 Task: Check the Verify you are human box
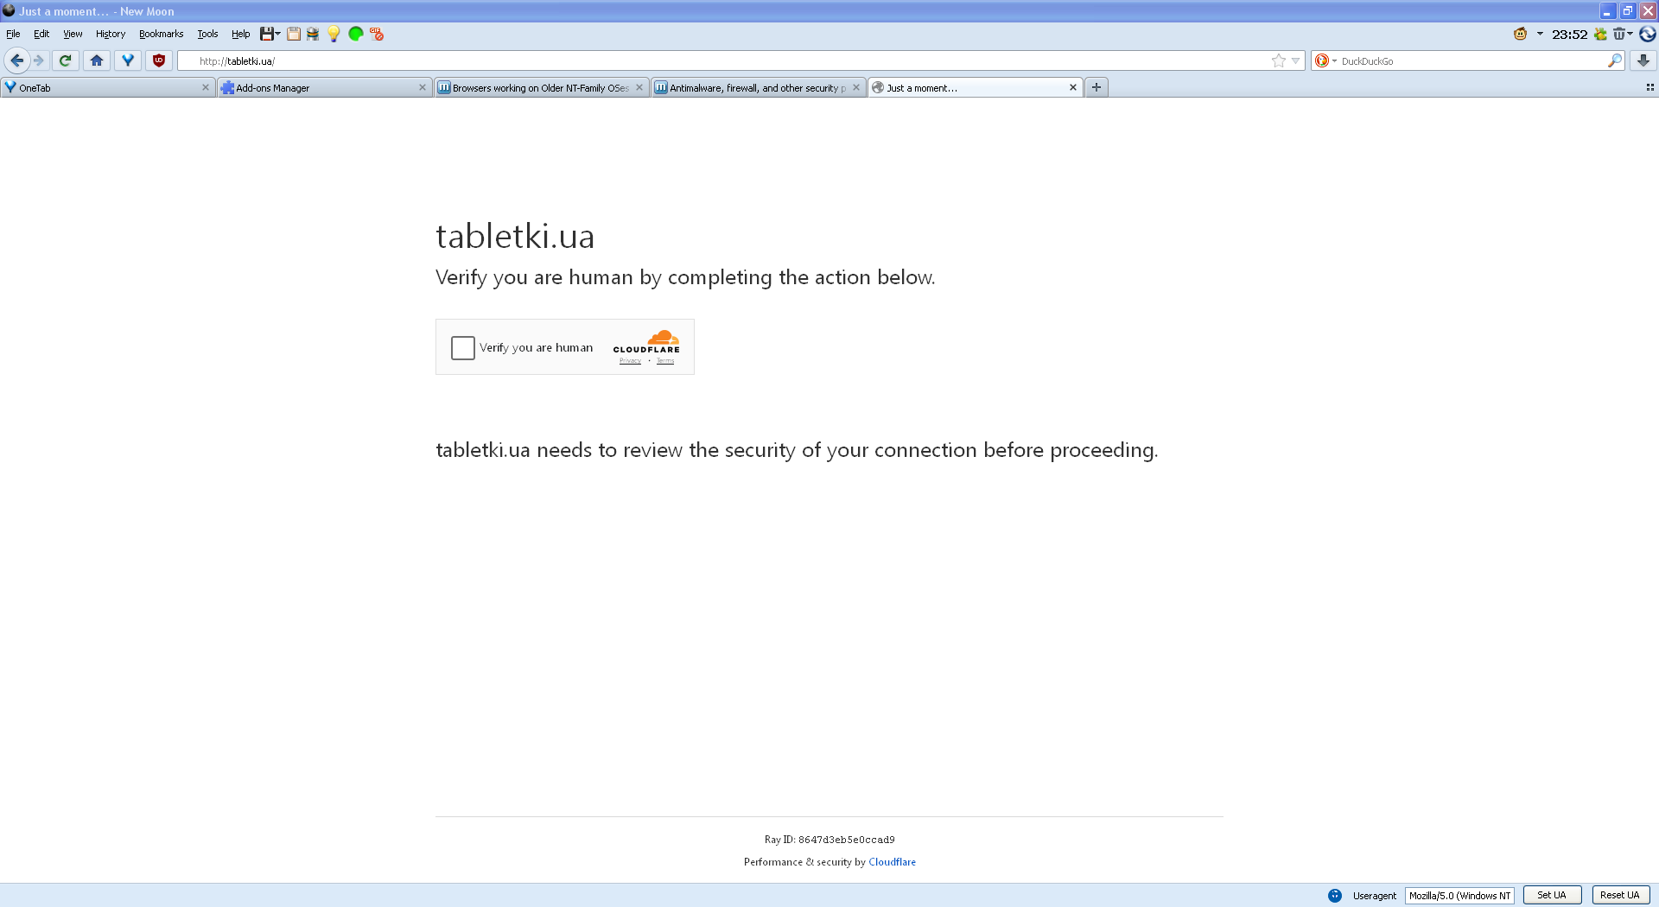point(463,347)
